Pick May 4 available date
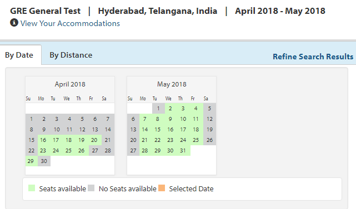 [x=197, y=108]
